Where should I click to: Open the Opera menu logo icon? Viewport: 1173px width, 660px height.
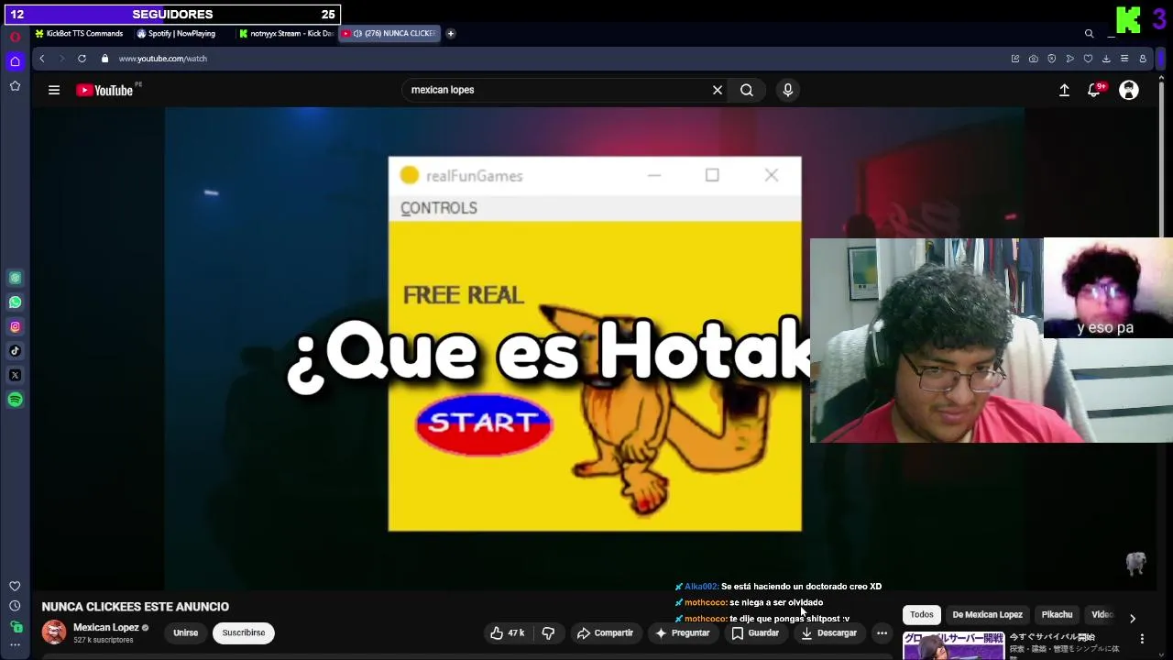[15, 37]
